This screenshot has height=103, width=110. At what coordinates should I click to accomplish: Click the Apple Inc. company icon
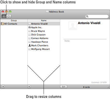point(29,27)
